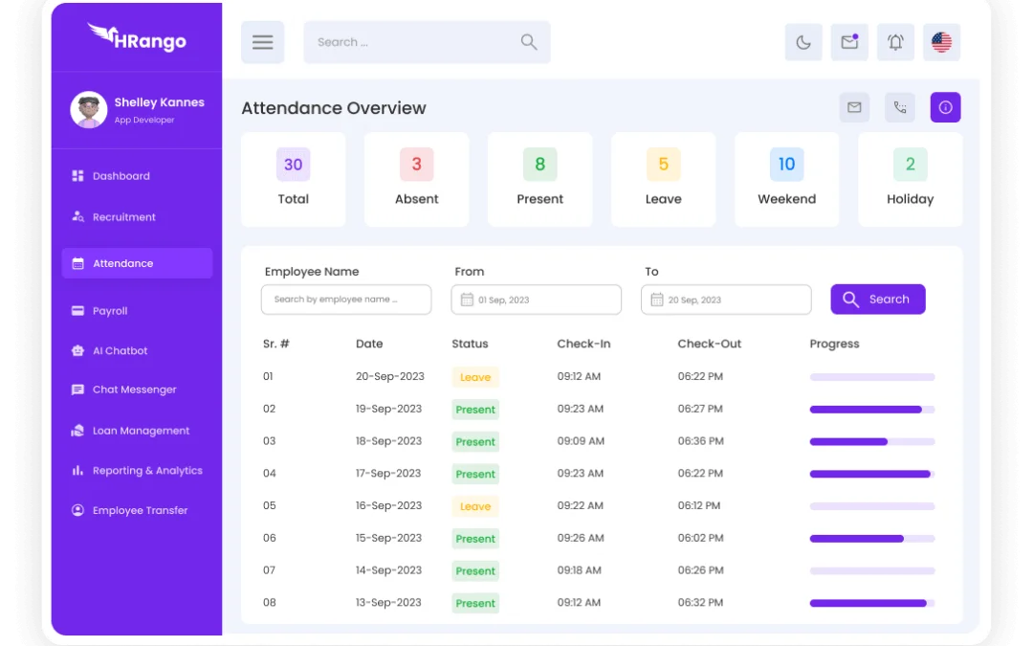
Task: Click the purple info icon button
Action: (945, 107)
